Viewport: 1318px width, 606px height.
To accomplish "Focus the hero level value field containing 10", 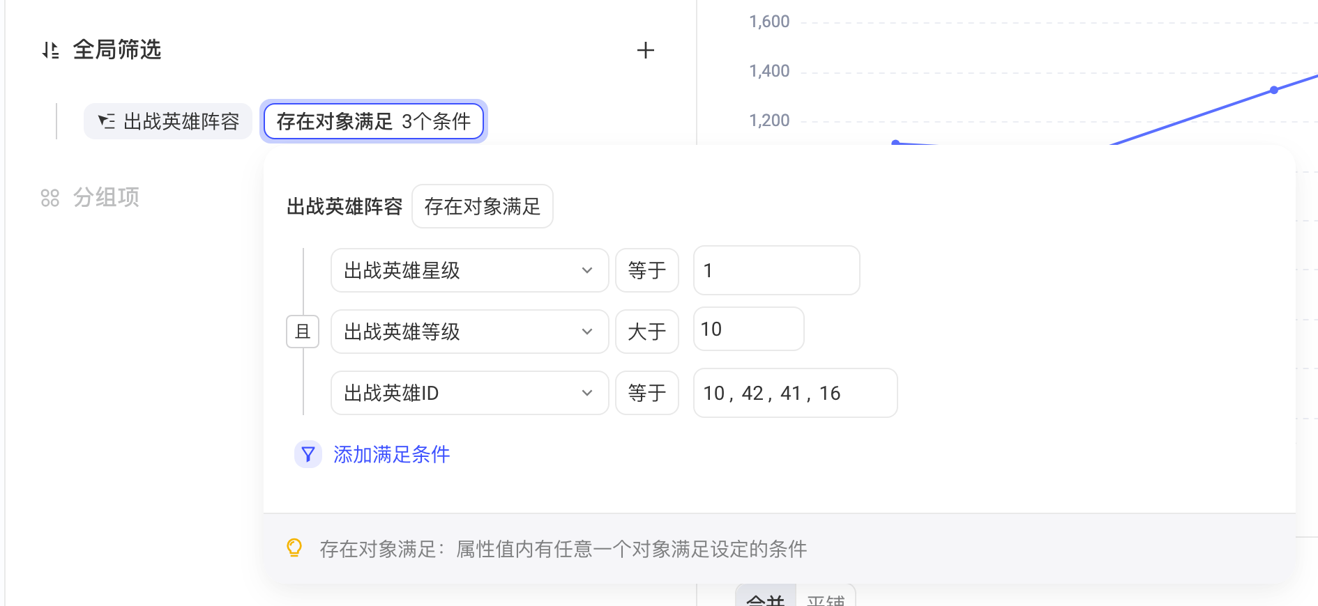I will pos(749,329).
